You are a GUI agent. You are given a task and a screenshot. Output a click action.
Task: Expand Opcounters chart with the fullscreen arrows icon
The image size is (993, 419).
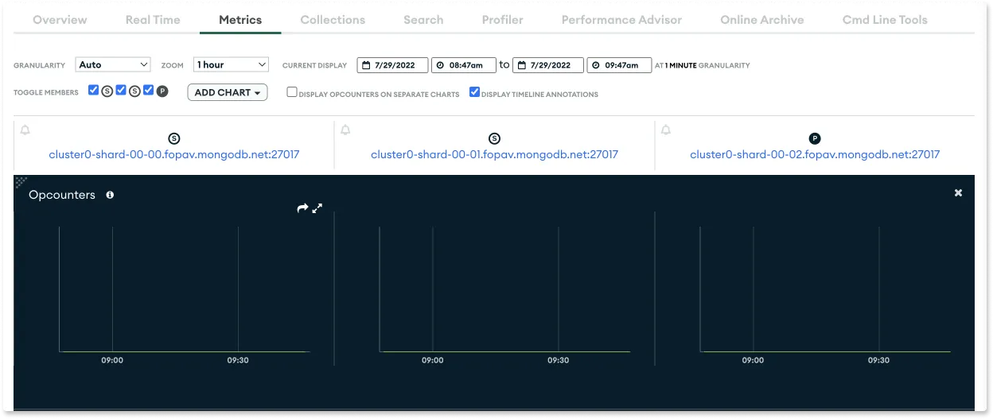click(x=317, y=208)
